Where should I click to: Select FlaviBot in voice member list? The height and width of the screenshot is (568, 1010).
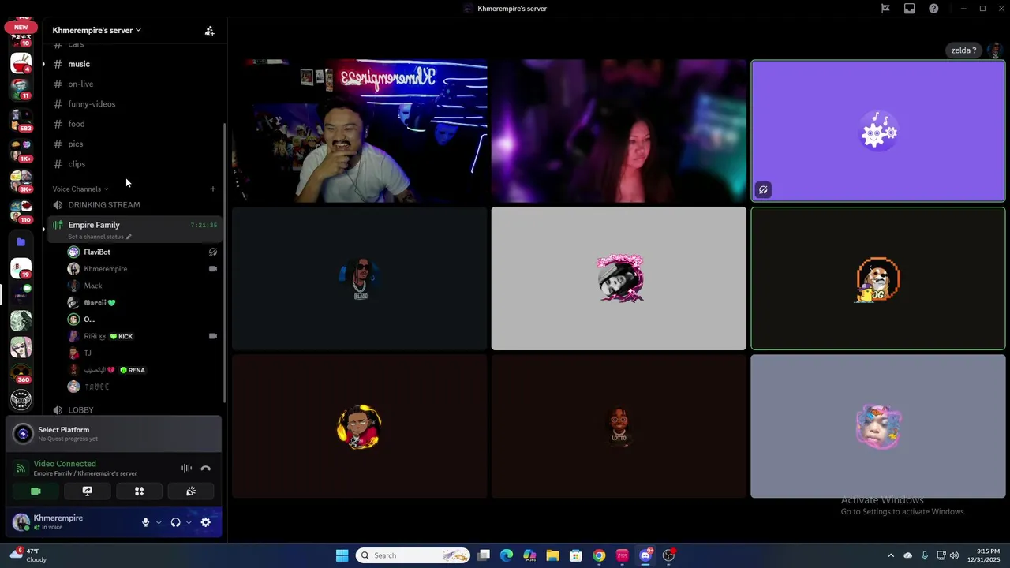pyautogui.click(x=142, y=252)
